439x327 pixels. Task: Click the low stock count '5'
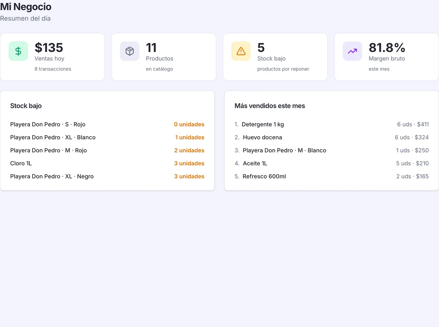click(x=261, y=48)
